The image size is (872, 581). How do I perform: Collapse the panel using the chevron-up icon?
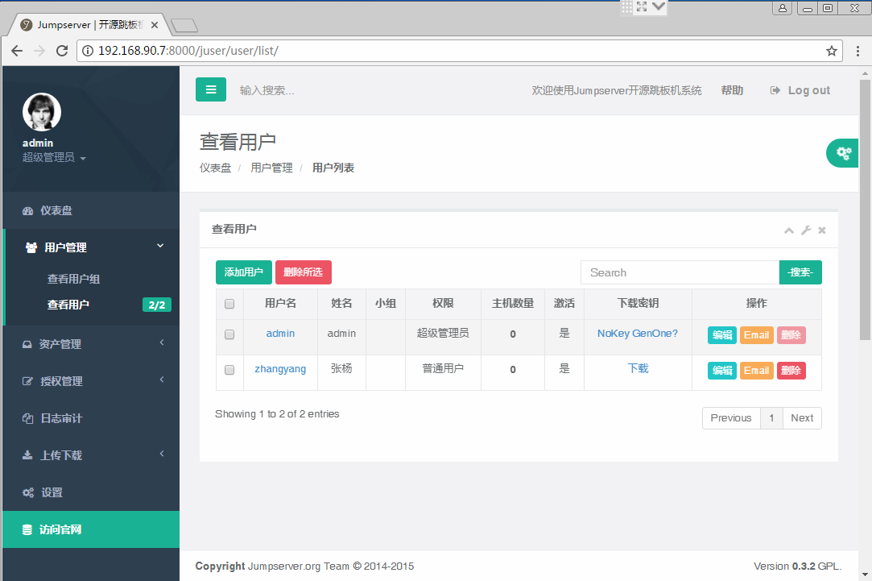pyautogui.click(x=789, y=230)
